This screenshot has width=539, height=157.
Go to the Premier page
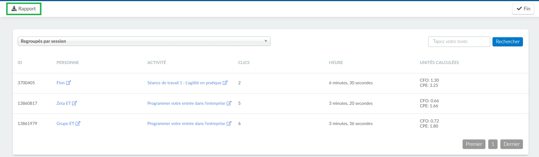[474, 144]
